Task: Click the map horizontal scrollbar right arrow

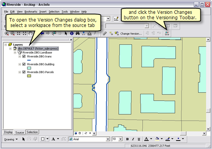Action: pos(204,133)
